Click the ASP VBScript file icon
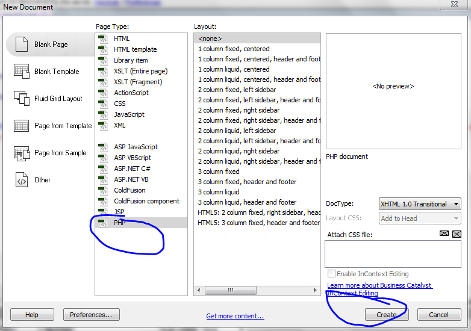The width and height of the screenshot is (471, 331). [x=103, y=158]
